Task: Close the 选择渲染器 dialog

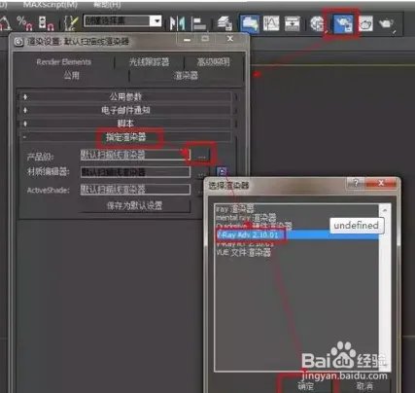Action: point(381,184)
